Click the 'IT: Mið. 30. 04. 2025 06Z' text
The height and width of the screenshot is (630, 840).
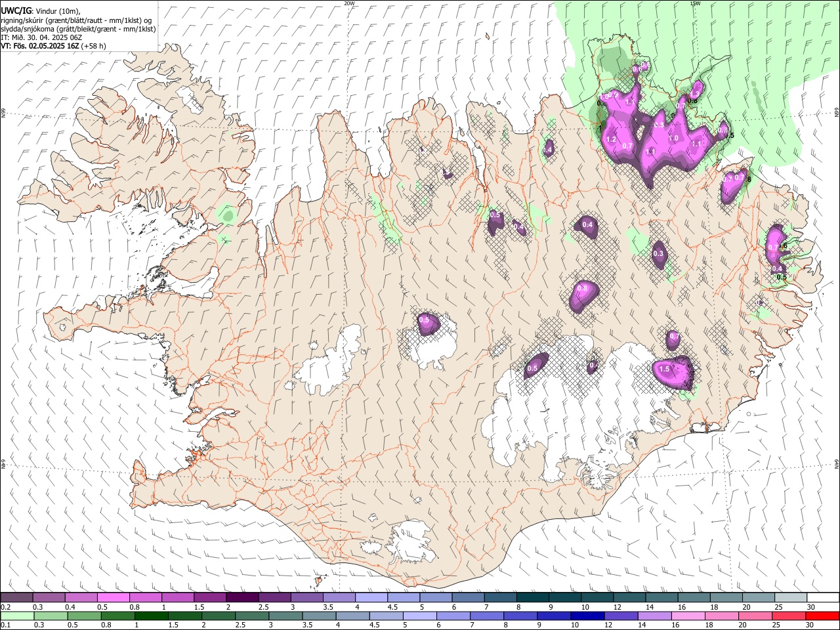(x=41, y=37)
